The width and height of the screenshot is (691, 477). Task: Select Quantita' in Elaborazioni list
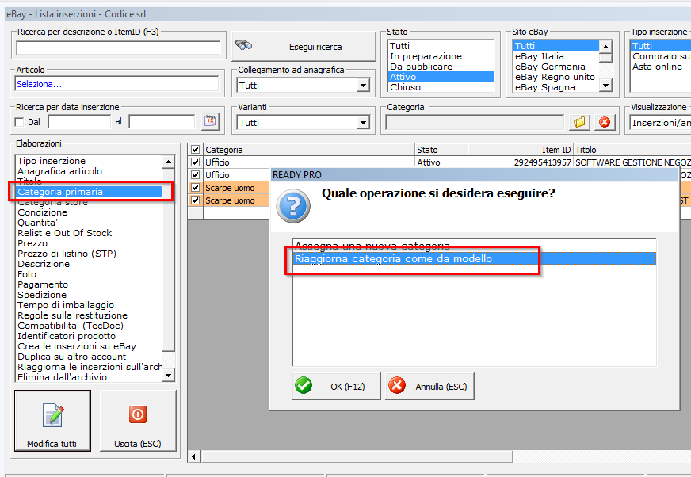click(89, 223)
